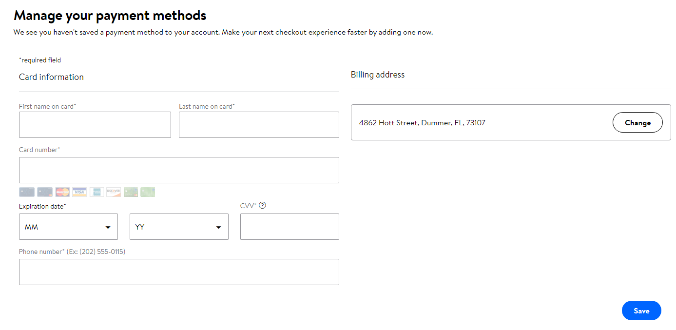Select the Card number input box

click(x=179, y=170)
